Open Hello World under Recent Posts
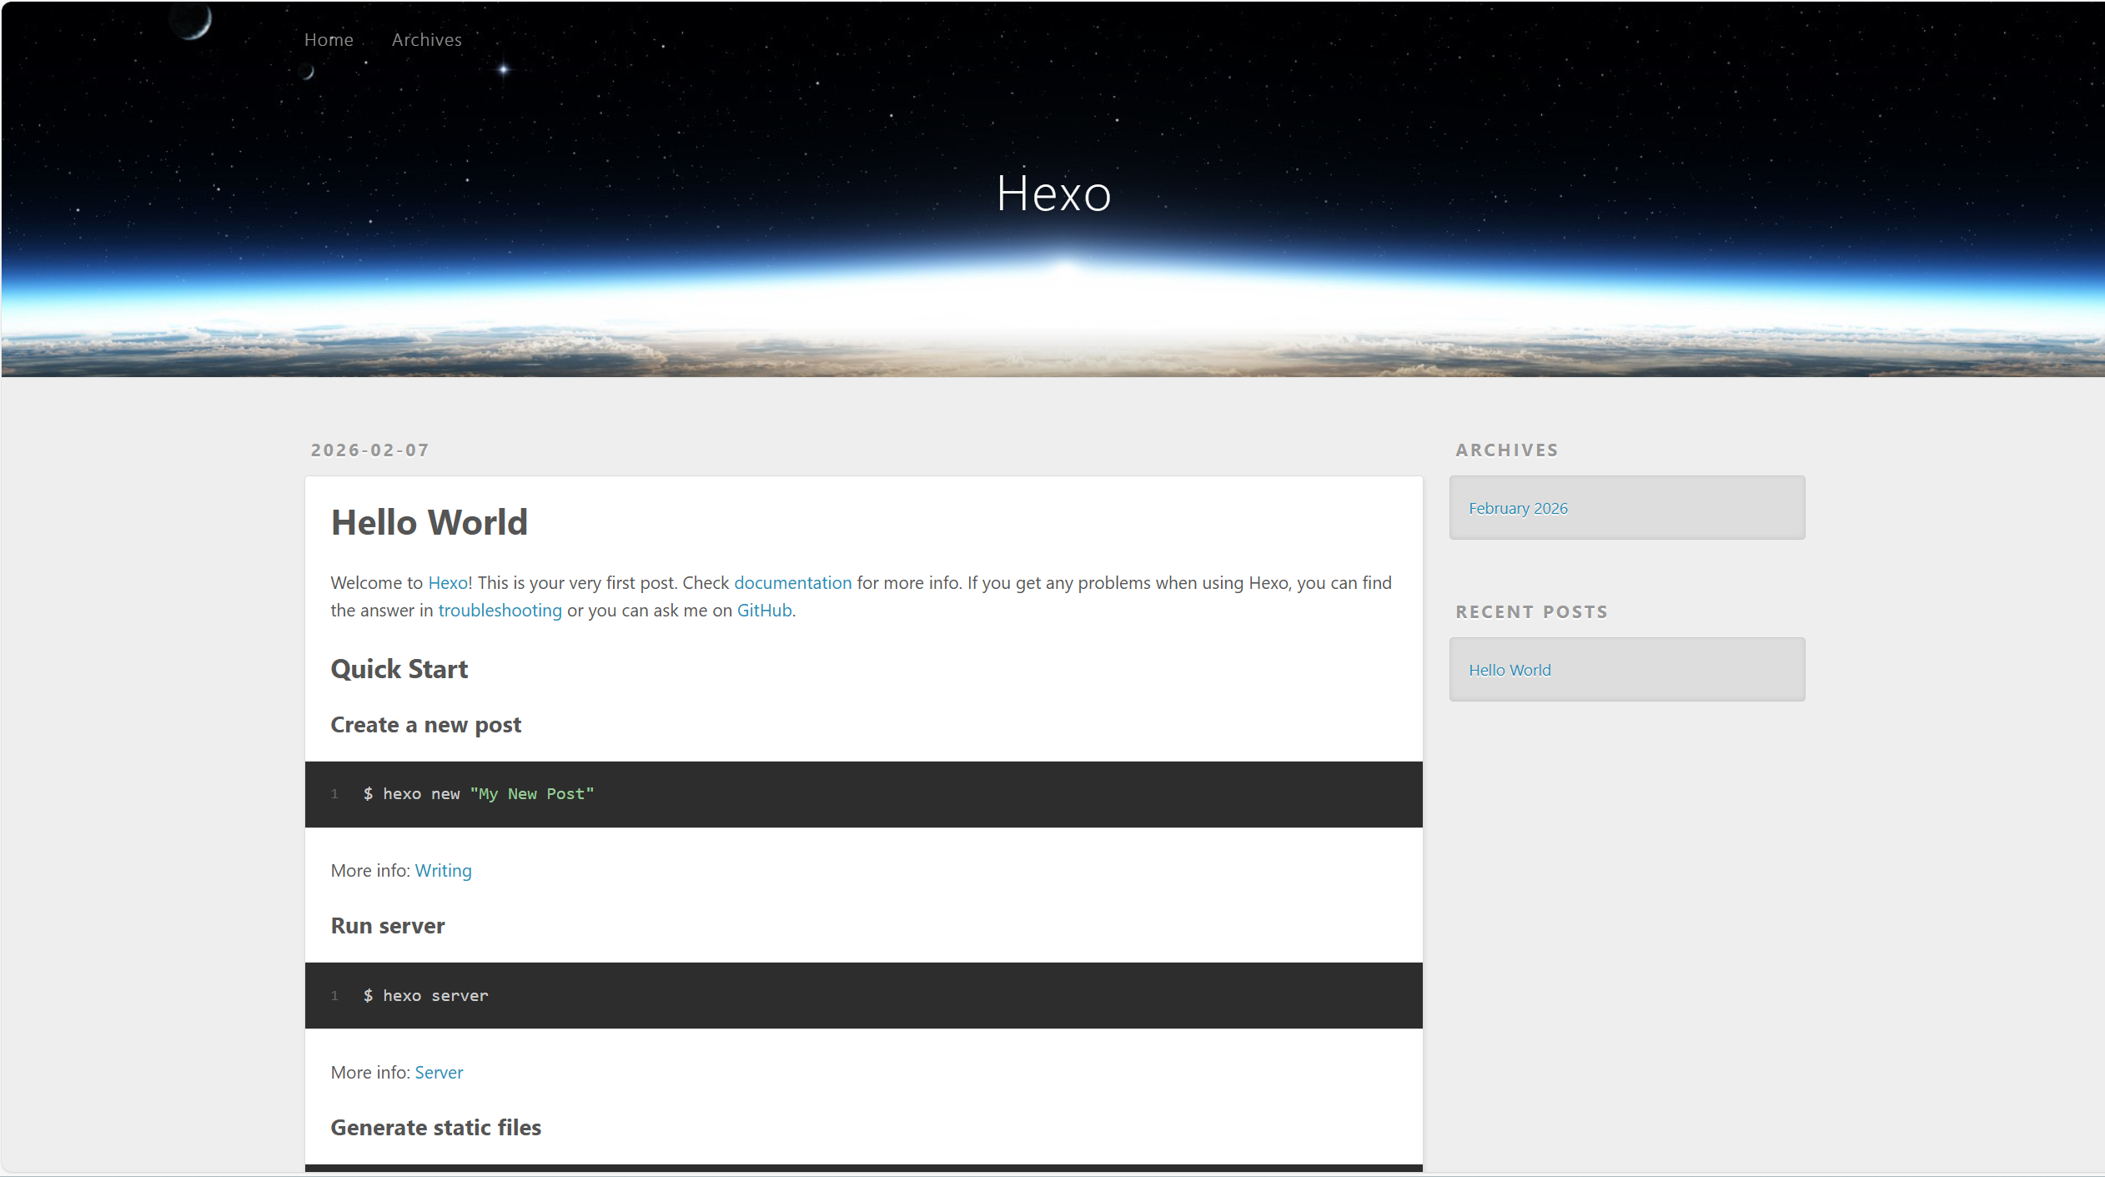2105x1177 pixels. [x=1510, y=670]
